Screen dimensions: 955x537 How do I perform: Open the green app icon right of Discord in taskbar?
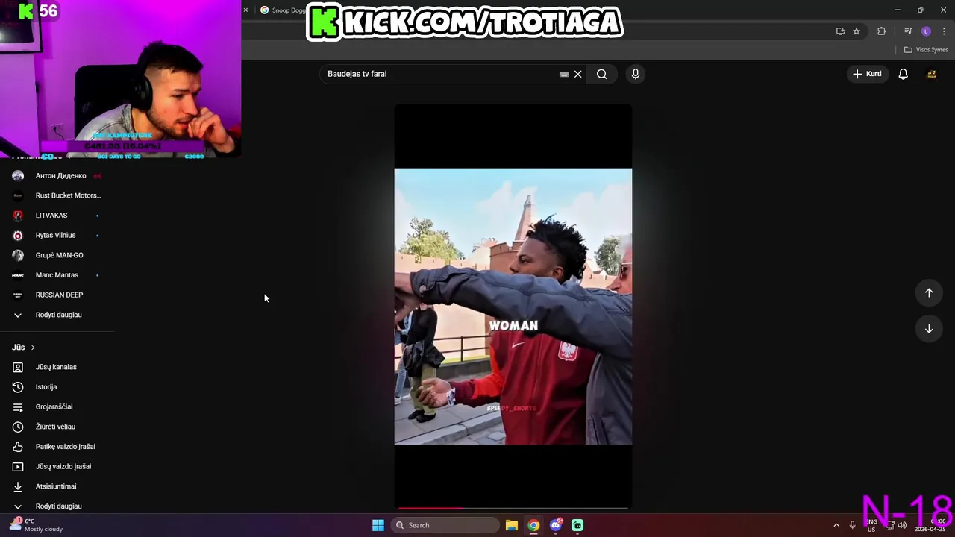tap(577, 525)
